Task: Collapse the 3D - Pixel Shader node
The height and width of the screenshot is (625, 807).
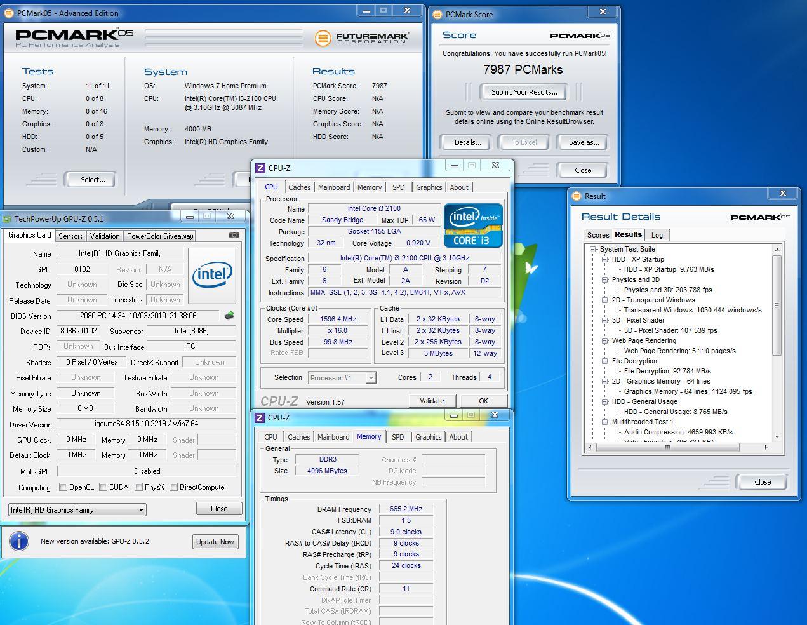Action: (605, 320)
